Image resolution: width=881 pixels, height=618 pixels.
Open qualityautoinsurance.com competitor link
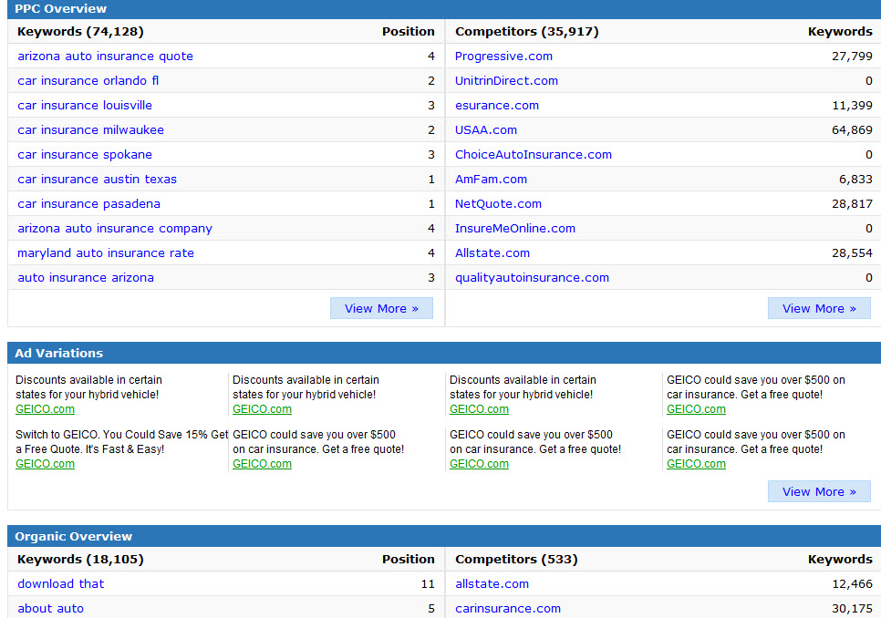532,278
